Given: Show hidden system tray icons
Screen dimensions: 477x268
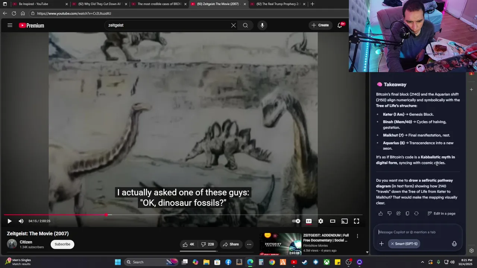Looking at the screenshot, I should (423, 262).
